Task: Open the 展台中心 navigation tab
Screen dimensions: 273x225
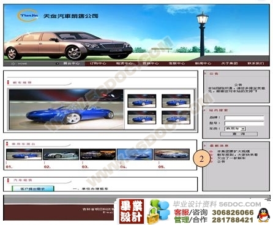Action: click(x=71, y=64)
